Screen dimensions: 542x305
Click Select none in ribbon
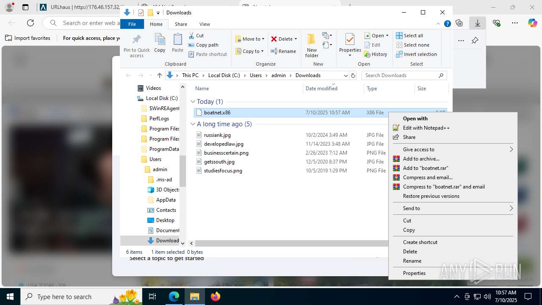point(413,45)
